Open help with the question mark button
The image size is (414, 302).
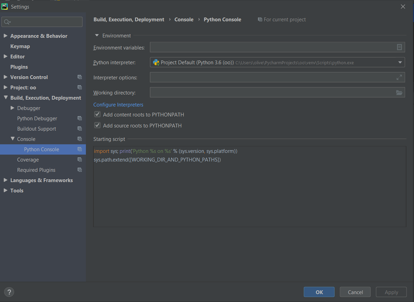9,292
